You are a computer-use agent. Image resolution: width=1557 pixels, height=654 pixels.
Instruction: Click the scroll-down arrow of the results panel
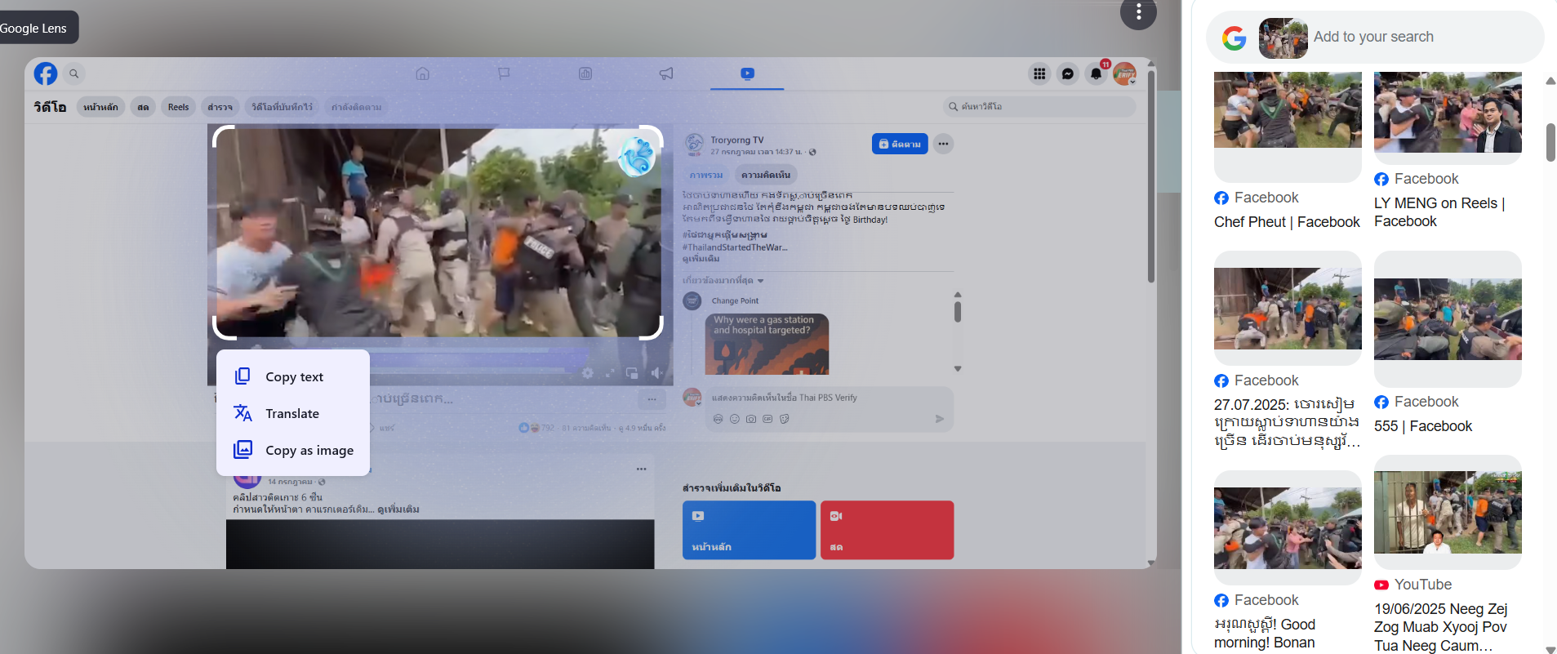[1550, 649]
